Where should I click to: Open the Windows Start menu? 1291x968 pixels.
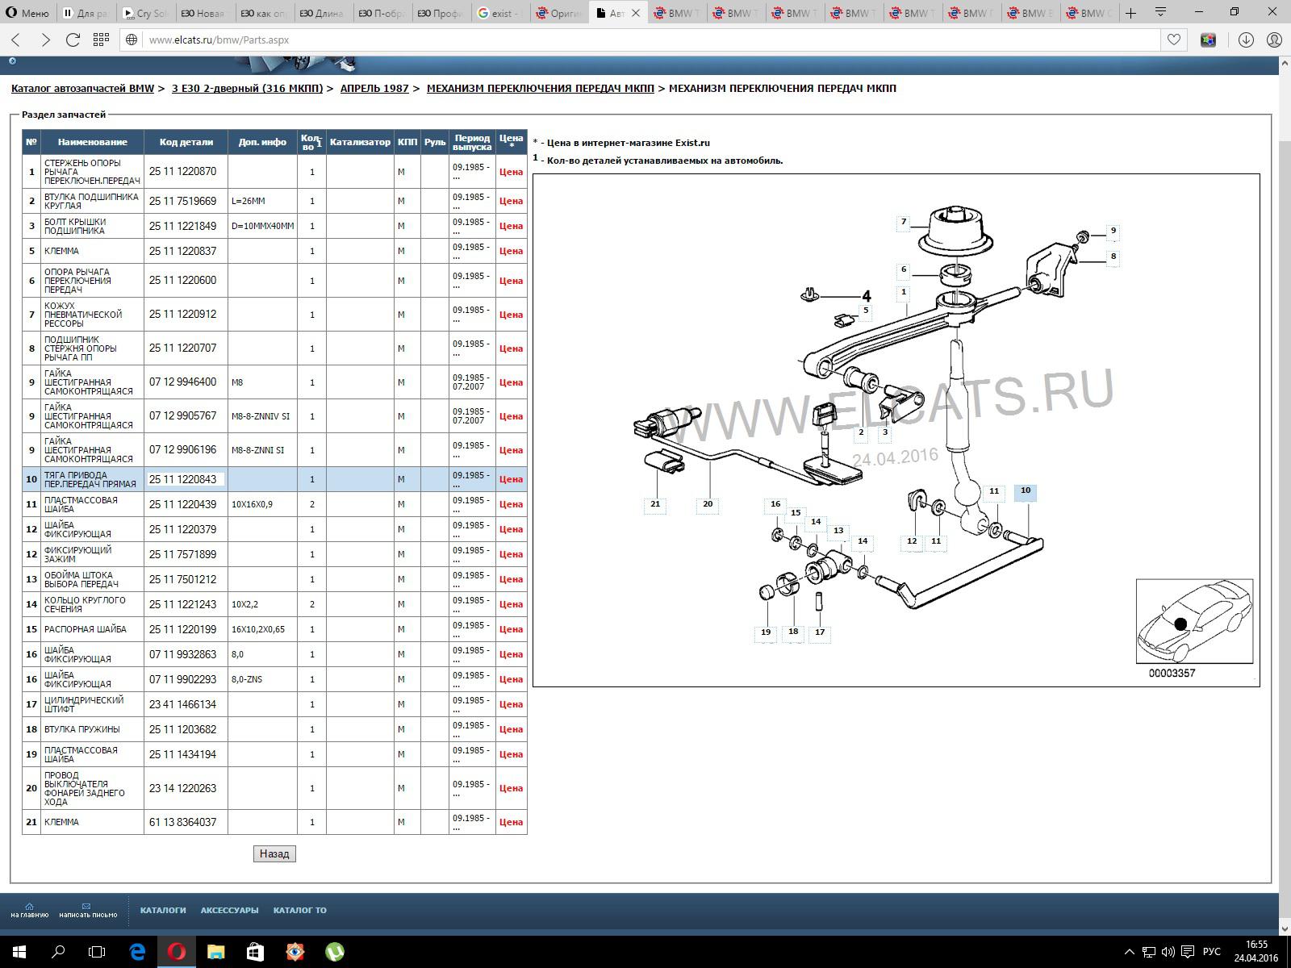coord(19,952)
